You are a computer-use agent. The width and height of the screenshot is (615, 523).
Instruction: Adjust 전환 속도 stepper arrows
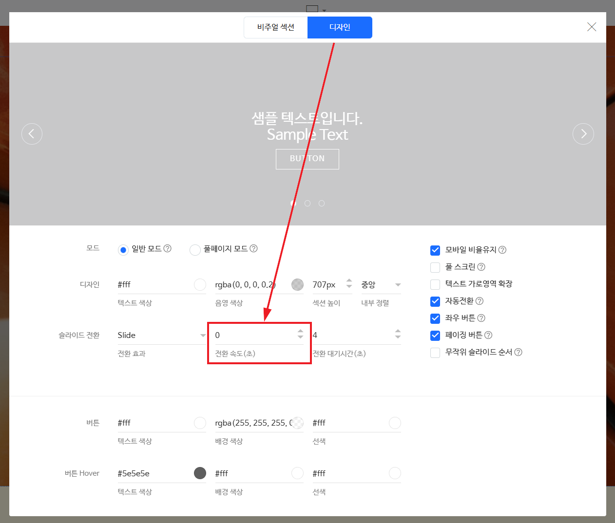pos(300,334)
